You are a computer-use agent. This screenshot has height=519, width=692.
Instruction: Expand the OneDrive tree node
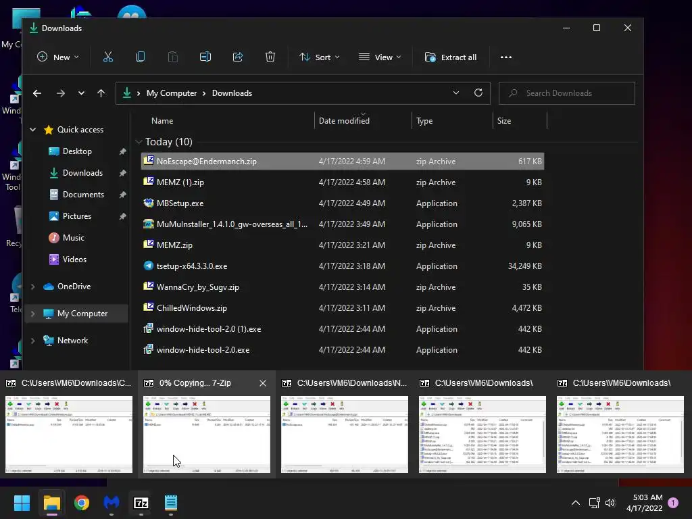pyautogui.click(x=32, y=287)
